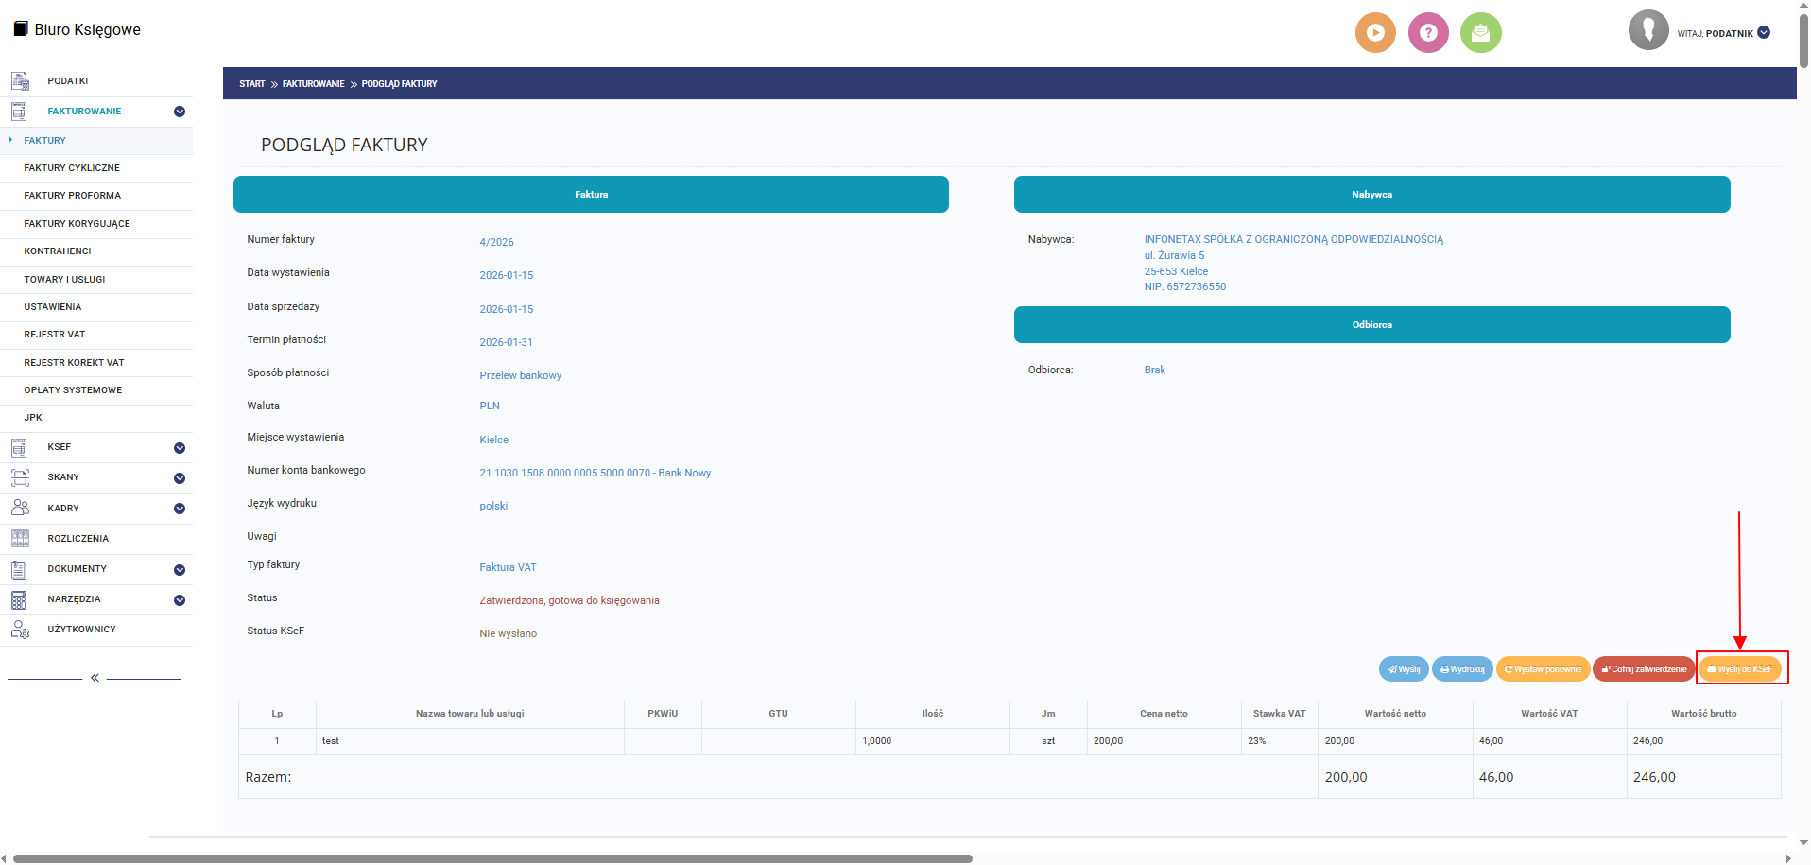Click the horizontal scrollbar at bottom
This screenshot has width=1811, height=865.
tap(492, 858)
